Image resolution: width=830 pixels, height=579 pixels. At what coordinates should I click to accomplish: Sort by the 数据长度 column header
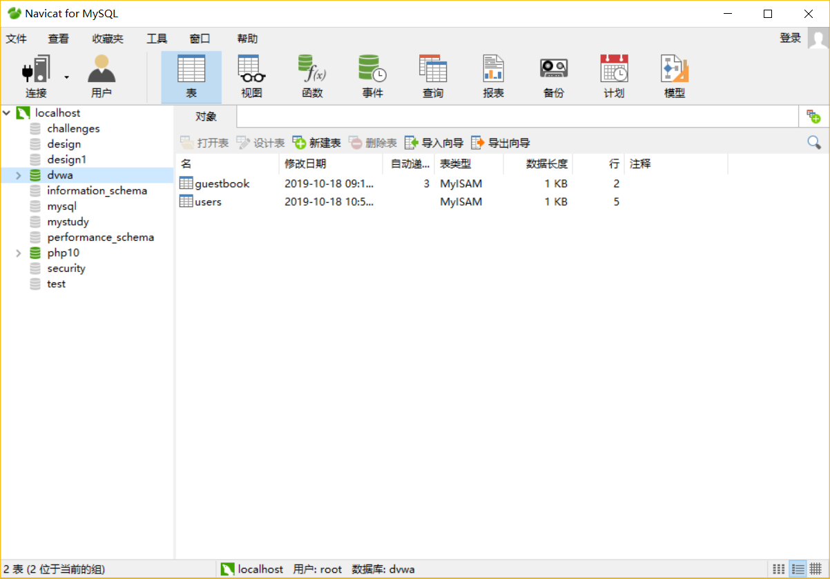(538, 164)
